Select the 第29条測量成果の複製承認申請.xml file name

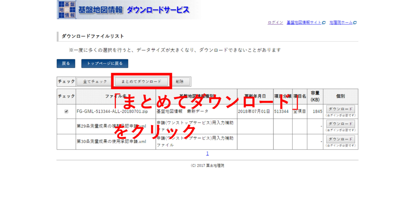coord(108,126)
